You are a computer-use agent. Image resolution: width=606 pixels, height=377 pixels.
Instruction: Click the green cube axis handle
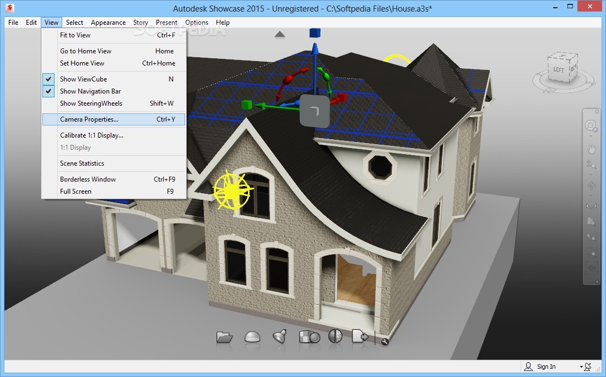tap(246, 105)
